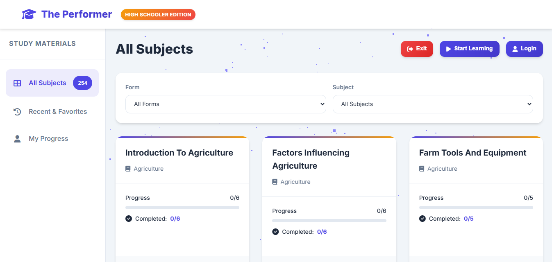This screenshot has width=552, height=262.
Task: Click the Login button
Action: [x=524, y=49]
